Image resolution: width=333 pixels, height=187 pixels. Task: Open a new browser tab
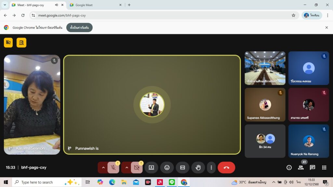coord(129,5)
